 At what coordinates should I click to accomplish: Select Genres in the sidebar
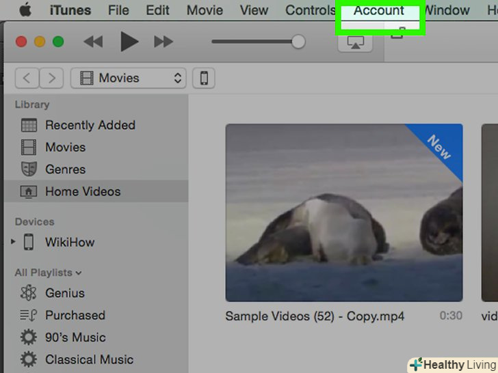(x=65, y=169)
